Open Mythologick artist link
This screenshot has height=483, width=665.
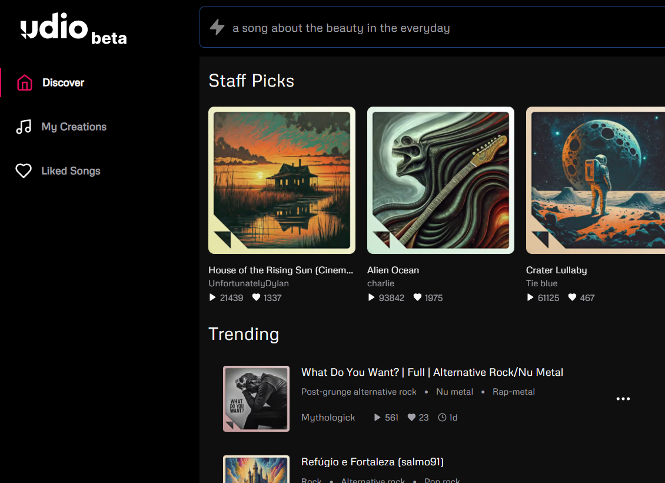coord(328,418)
